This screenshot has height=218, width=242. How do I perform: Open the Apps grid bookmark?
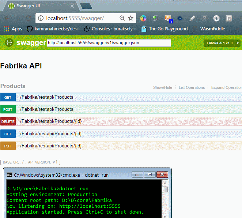13,29
